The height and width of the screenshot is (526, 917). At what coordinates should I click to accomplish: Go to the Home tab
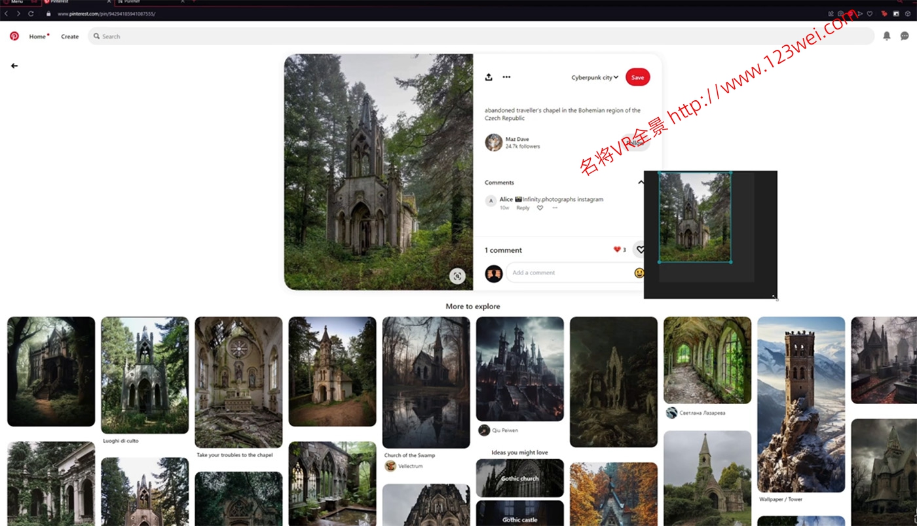pyautogui.click(x=37, y=37)
